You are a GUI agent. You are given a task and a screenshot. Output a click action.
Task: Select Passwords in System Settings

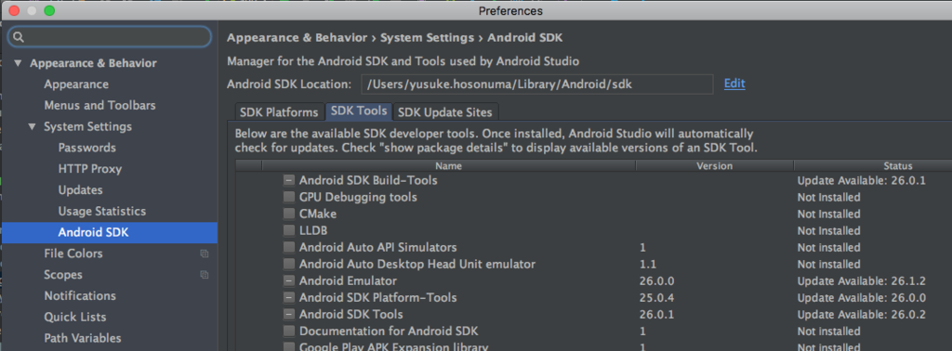[86, 148]
